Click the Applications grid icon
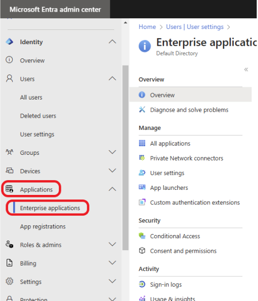The width and height of the screenshot is (258, 301). click(9, 189)
